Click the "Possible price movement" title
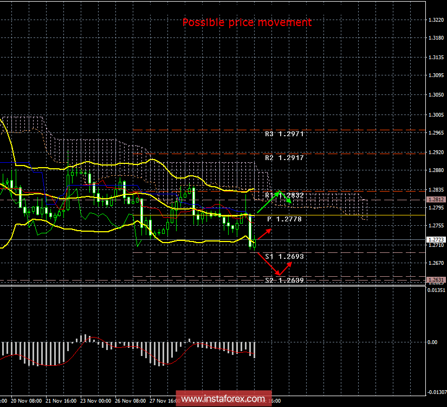Viewport: 447px width, 407px height. point(247,22)
